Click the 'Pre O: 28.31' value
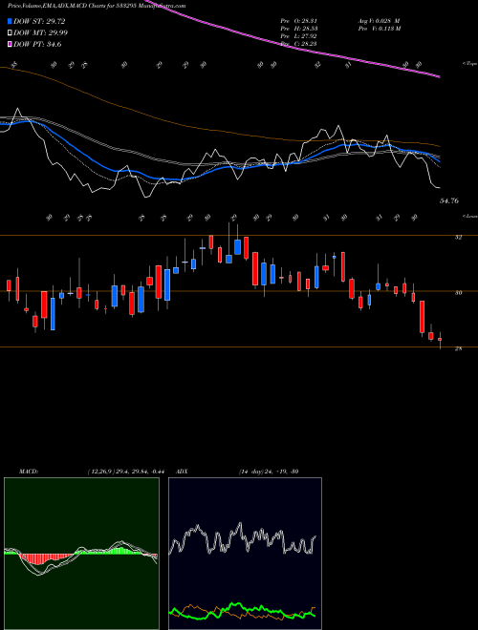Viewport: 478px width, 630px height. click(x=299, y=21)
